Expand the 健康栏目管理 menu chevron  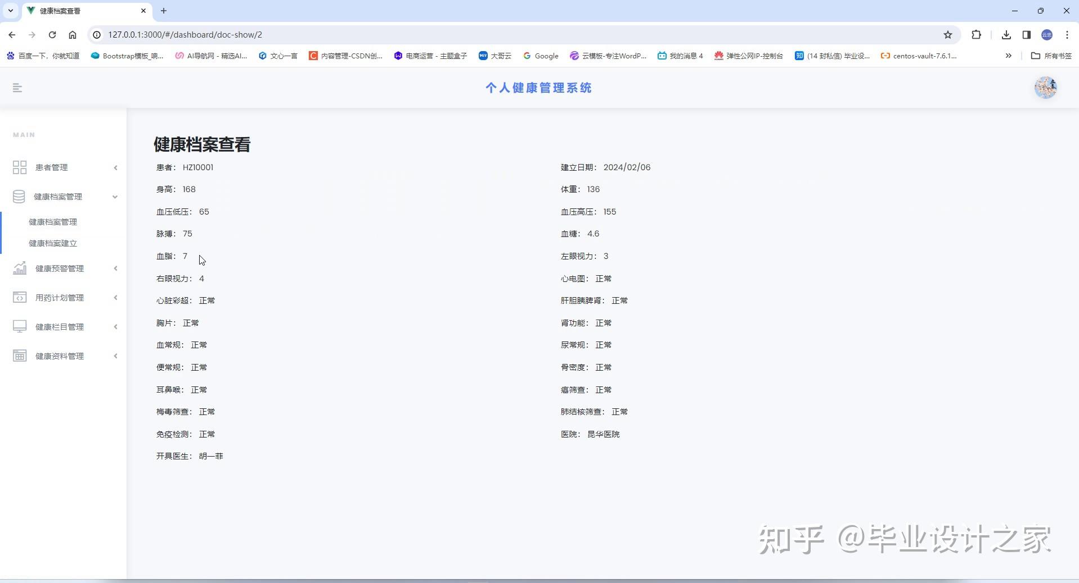[x=115, y=327]
